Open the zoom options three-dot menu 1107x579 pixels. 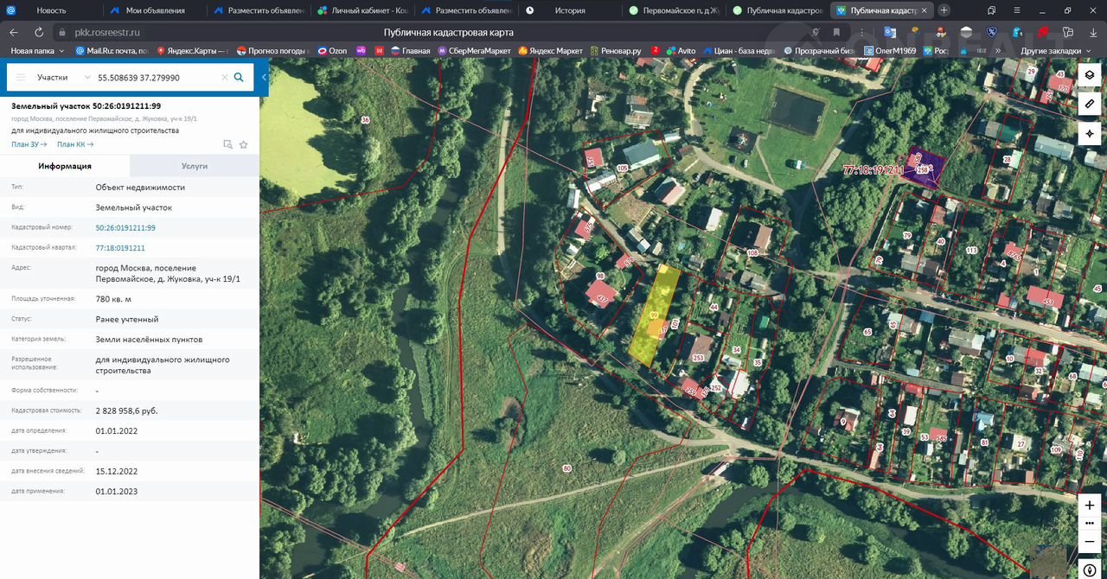[x=1090, y=524]
